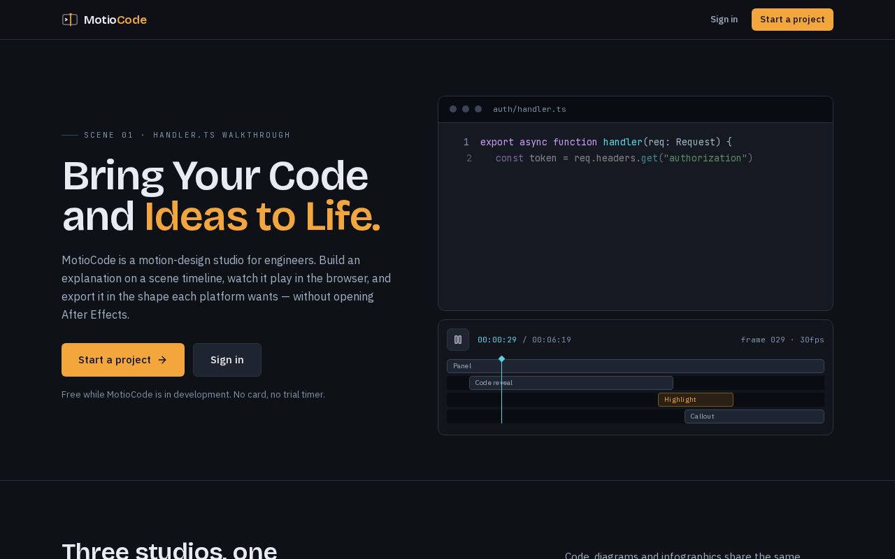
Task: Click the third window dot in code panel
Action: [x=478, y=109]
